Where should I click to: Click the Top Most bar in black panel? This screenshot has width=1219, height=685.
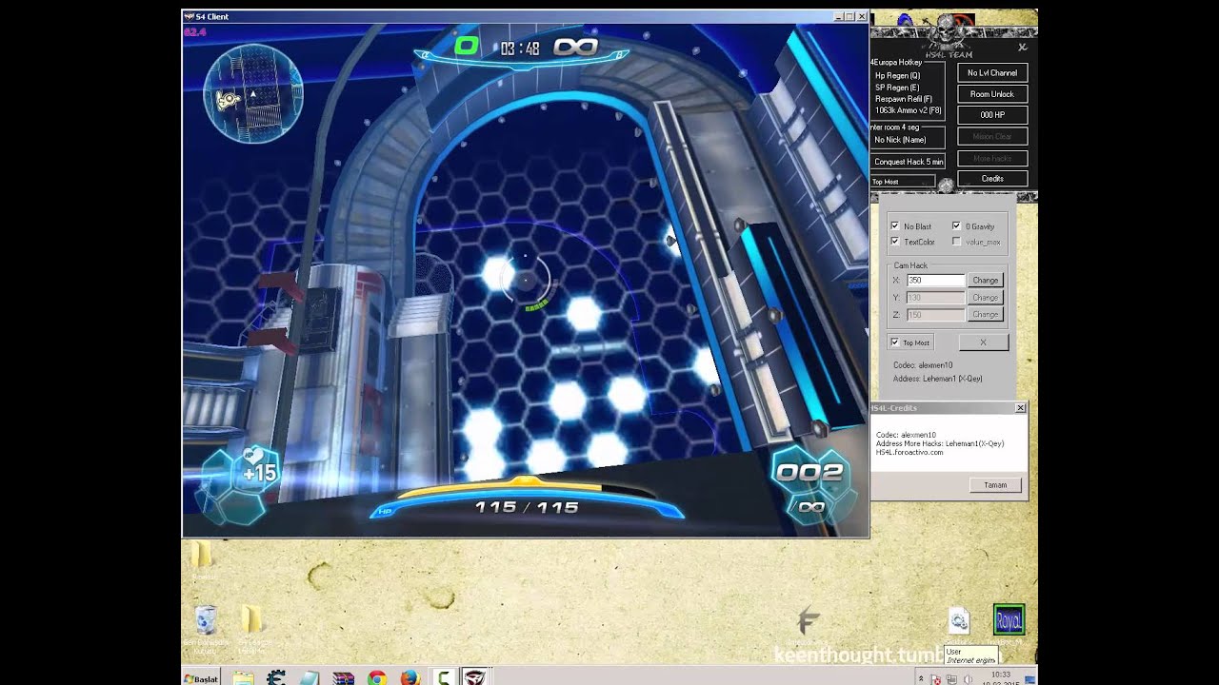pyautogui.click(x=903, y=182)
